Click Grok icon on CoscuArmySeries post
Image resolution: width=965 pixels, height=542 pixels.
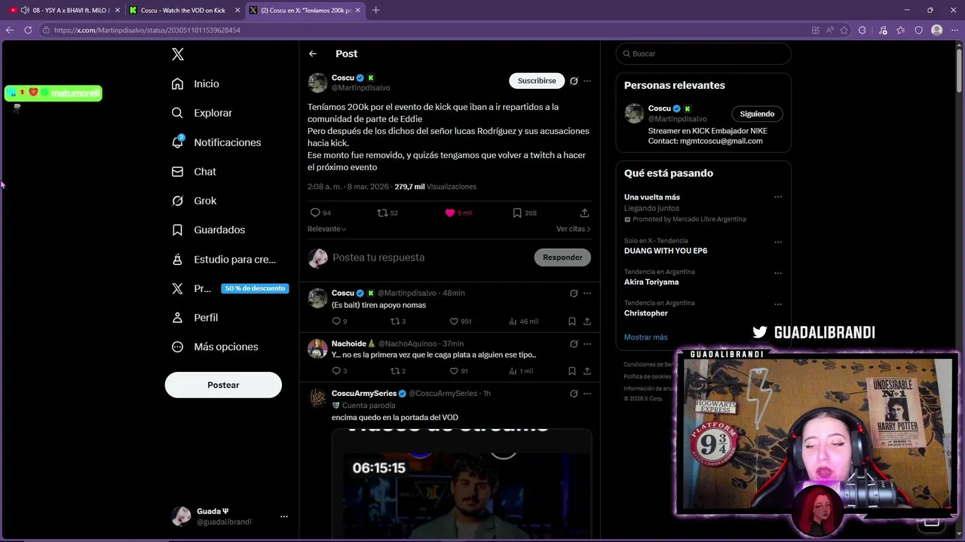tap(574, 394)
